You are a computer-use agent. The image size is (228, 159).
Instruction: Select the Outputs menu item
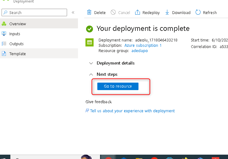click(x=16, y=44)
